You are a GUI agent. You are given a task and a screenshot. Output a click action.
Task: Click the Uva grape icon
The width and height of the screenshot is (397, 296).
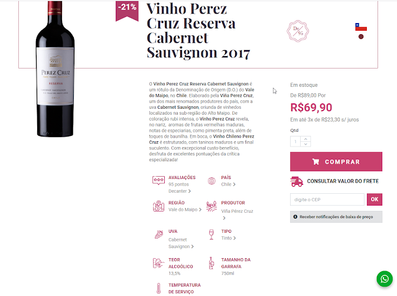(159, 235)
